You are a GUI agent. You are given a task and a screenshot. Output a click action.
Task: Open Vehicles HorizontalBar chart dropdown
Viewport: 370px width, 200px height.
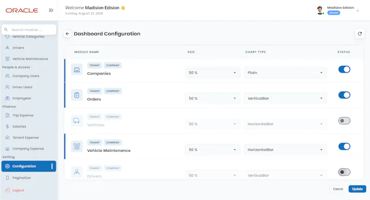[x=285, y=124]
